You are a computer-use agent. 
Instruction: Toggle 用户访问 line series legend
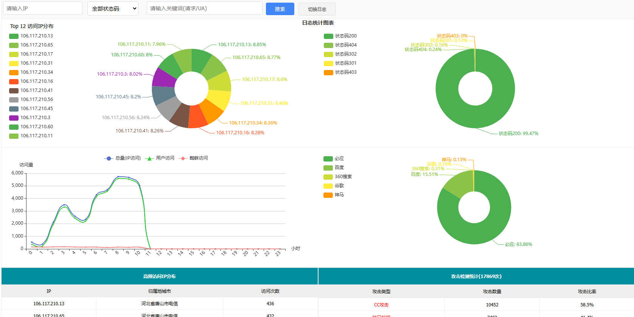point(160,158)
